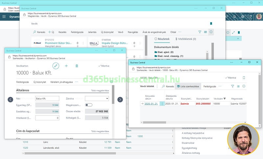The image size is (263, 159).
Task: Go to next record with right arrow
Action: click(x=120, y=99)
